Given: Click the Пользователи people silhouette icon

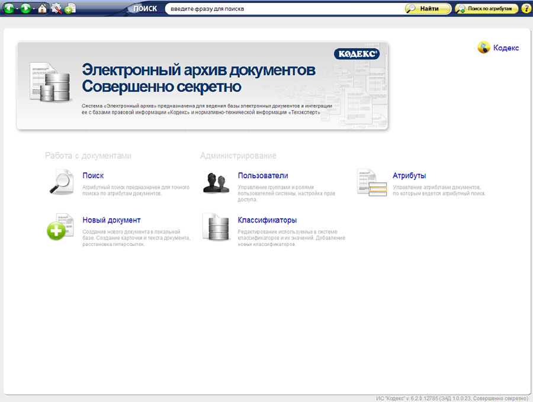Looking at the screenshot, I should (216, 182).
